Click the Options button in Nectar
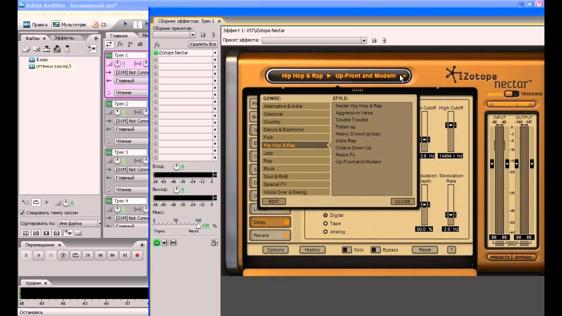Screen dimensions: 562x316 275,250
